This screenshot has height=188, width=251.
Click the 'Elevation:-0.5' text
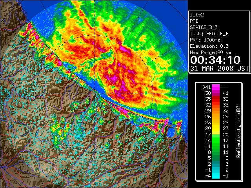click(209, 46)
